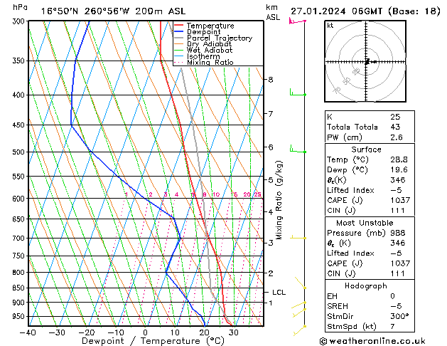Screen dimensions: 447x346
Task: Click the 'Dewpoint / Temperature (°C)' axis title
Action: pyautogui.click(x=153, y=341)
